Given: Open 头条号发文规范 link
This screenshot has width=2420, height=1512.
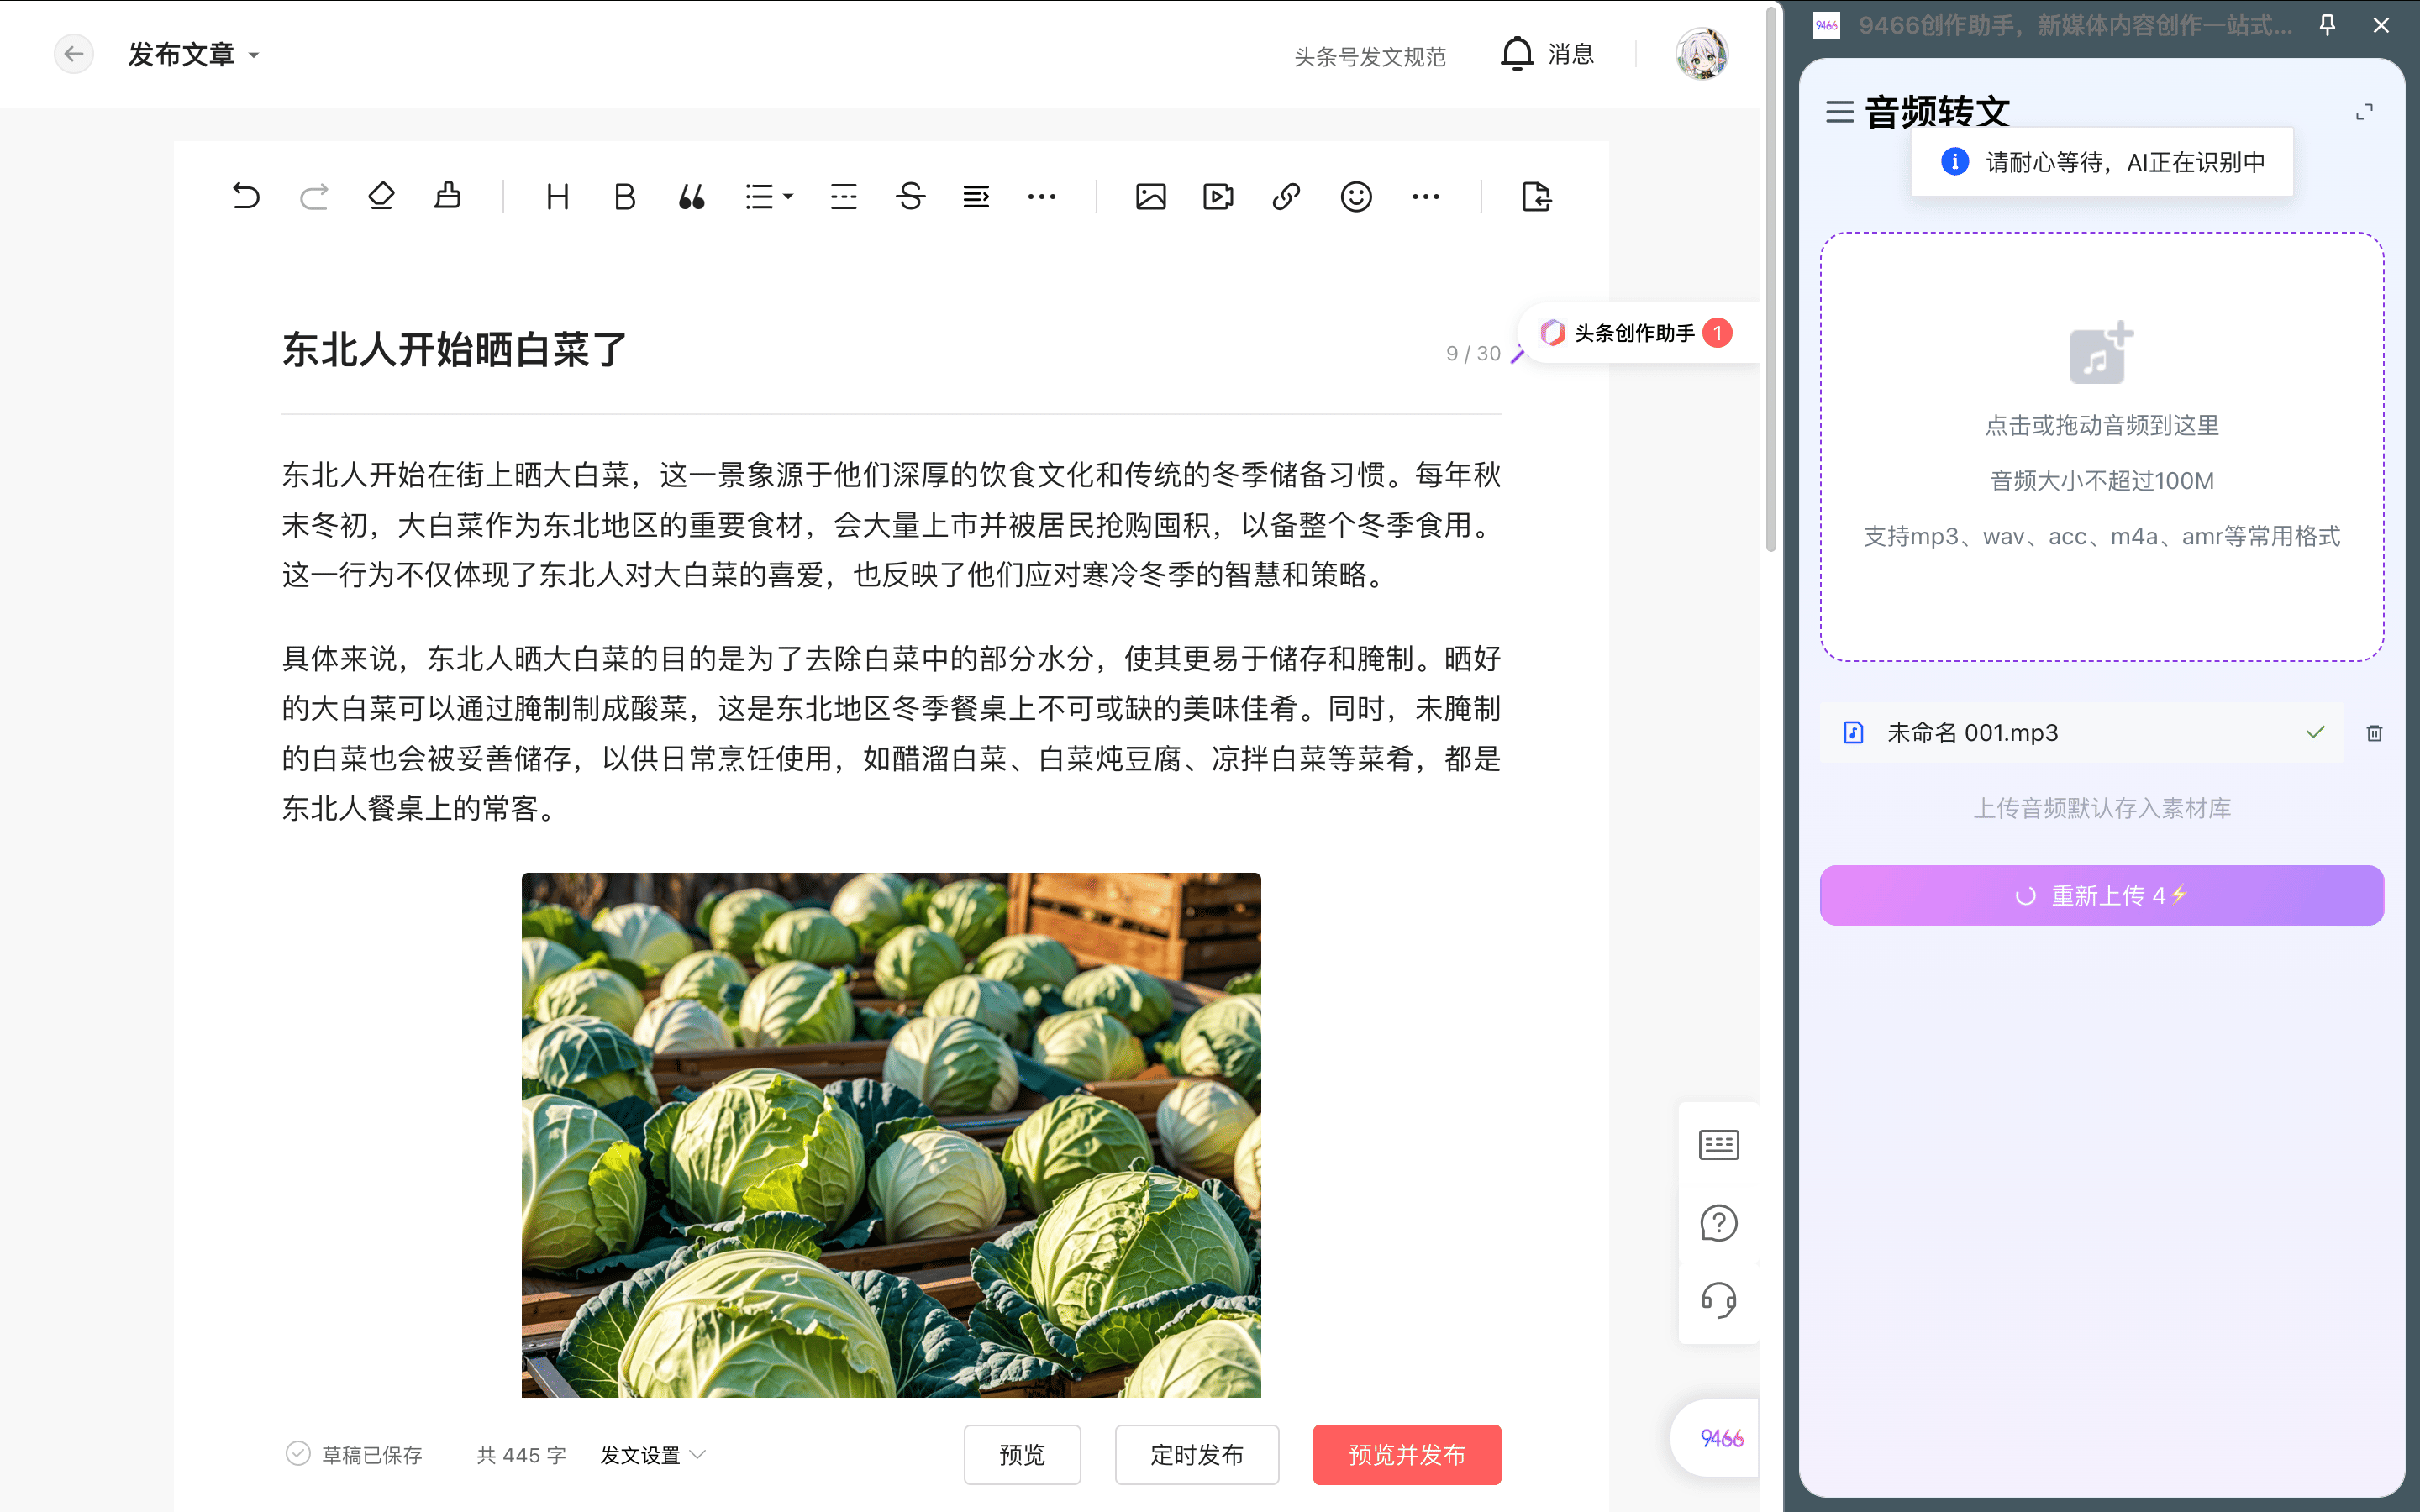Looking at the screenshot, I should coord(1370,57).
